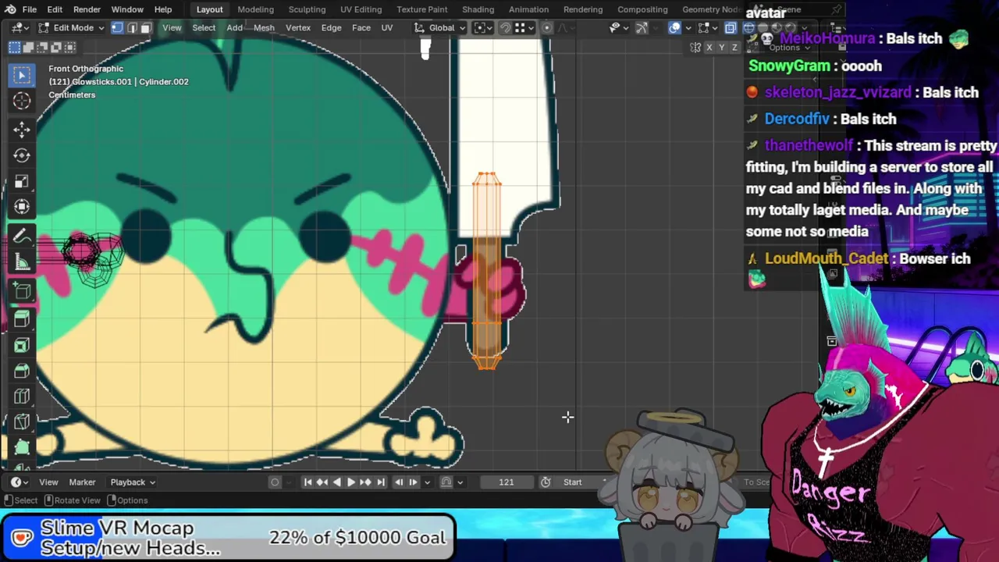Click the Start frame field
The height and width of the screenshot is (562, 999).
[x=578, y=482]
